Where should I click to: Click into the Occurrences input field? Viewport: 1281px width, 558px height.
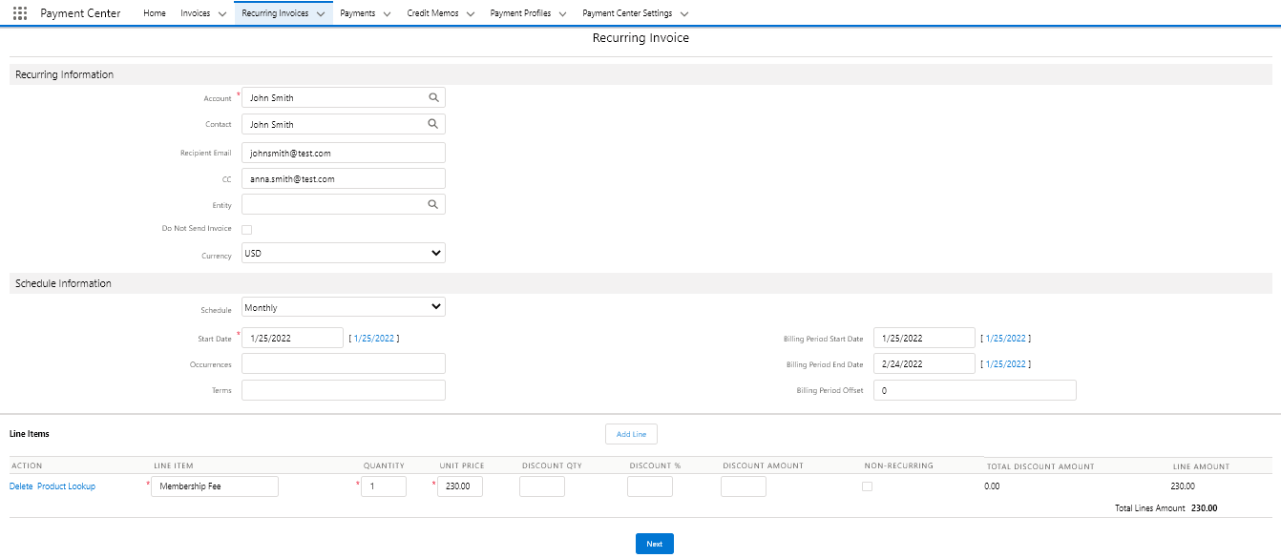point(344,363)
